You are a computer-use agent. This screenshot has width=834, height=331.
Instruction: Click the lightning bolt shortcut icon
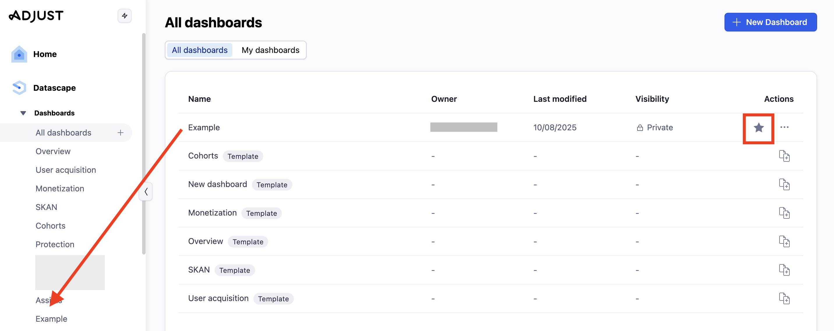click(x=124, y=15)
